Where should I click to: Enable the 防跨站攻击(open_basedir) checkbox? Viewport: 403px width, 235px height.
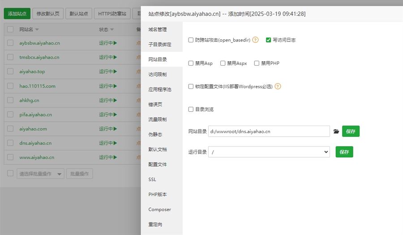(x=191, y=40)
